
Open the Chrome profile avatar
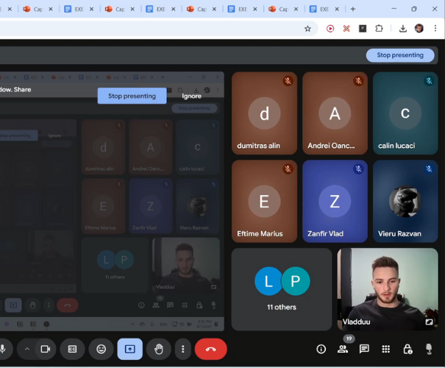(419, 29)
